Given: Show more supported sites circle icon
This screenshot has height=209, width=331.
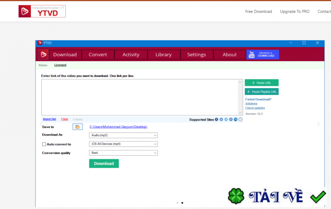Looking at the screenshot, I should click(240, 119).
